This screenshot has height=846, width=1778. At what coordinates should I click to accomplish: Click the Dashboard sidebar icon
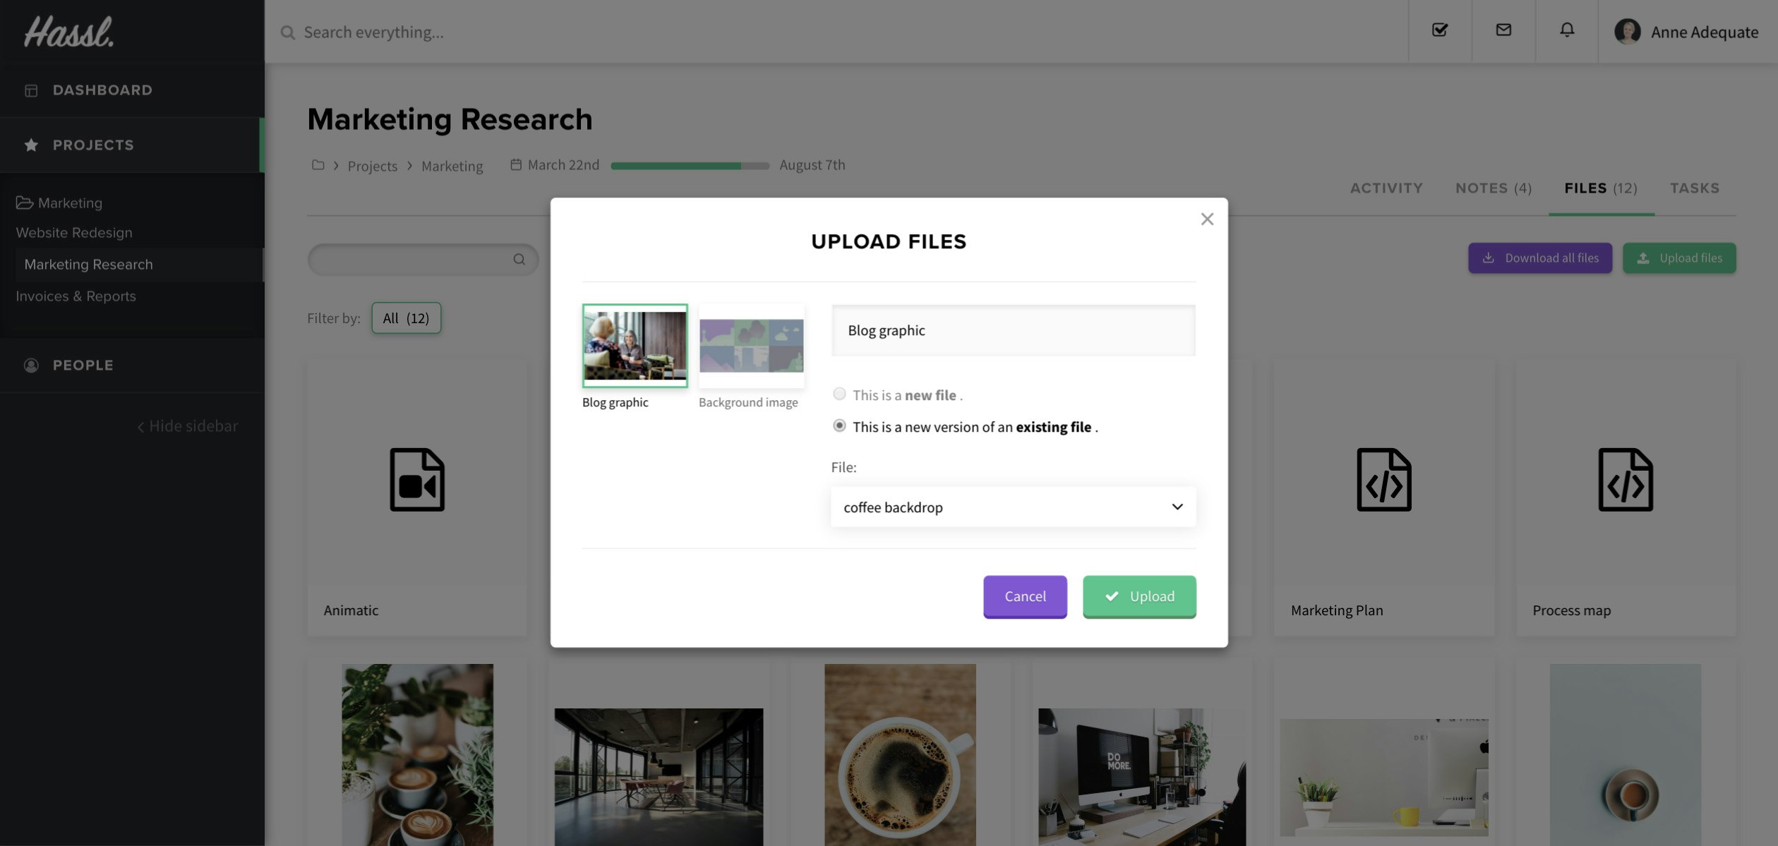tap(31, 90)
